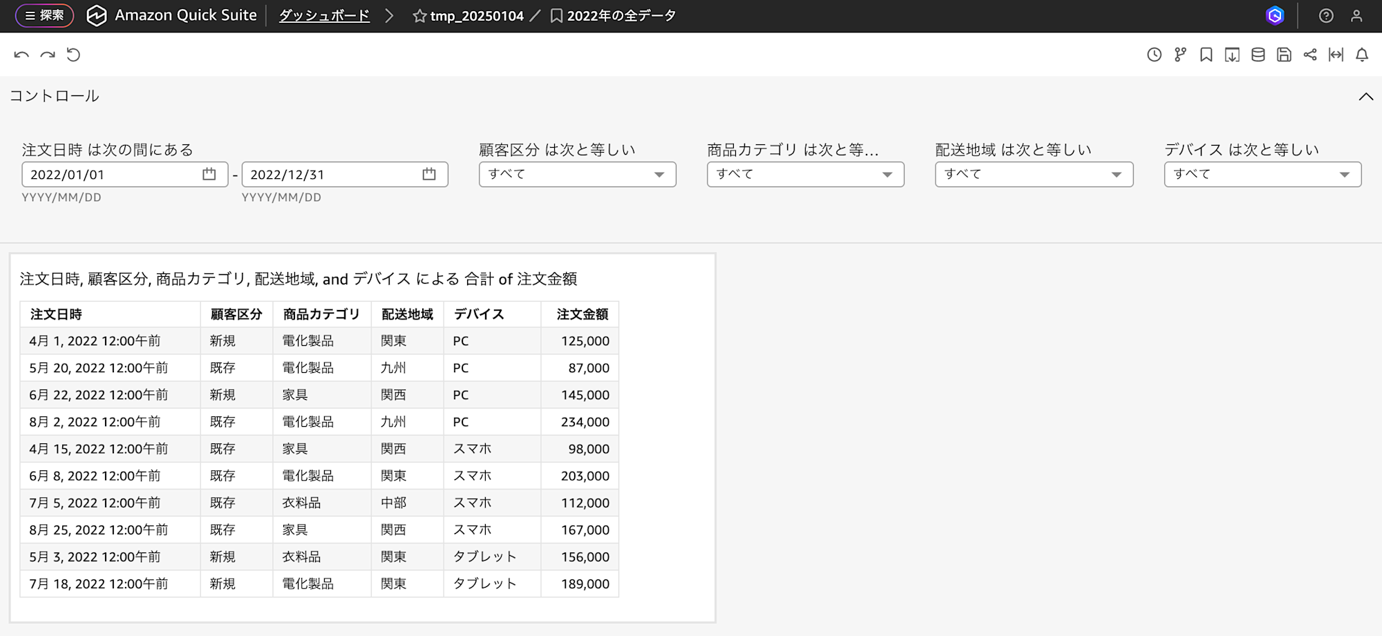Open notifications via the bell icon
Image resolution: width=1382 pixels, height=636 pixels.
coord(1362,55)
